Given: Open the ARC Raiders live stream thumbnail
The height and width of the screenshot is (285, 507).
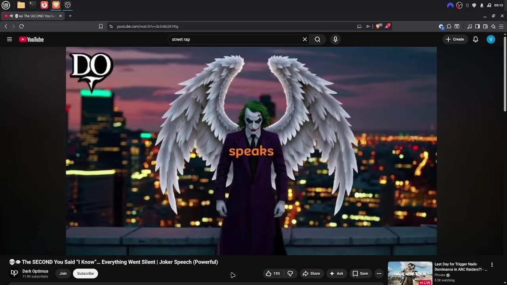Looking at the screenshot, I should coord(410,273).
